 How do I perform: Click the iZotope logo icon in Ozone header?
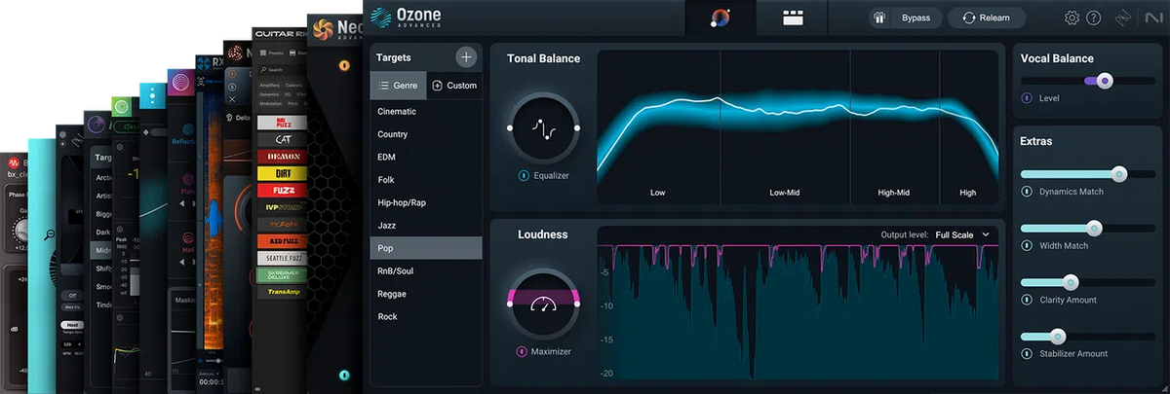click(1123, 18)
